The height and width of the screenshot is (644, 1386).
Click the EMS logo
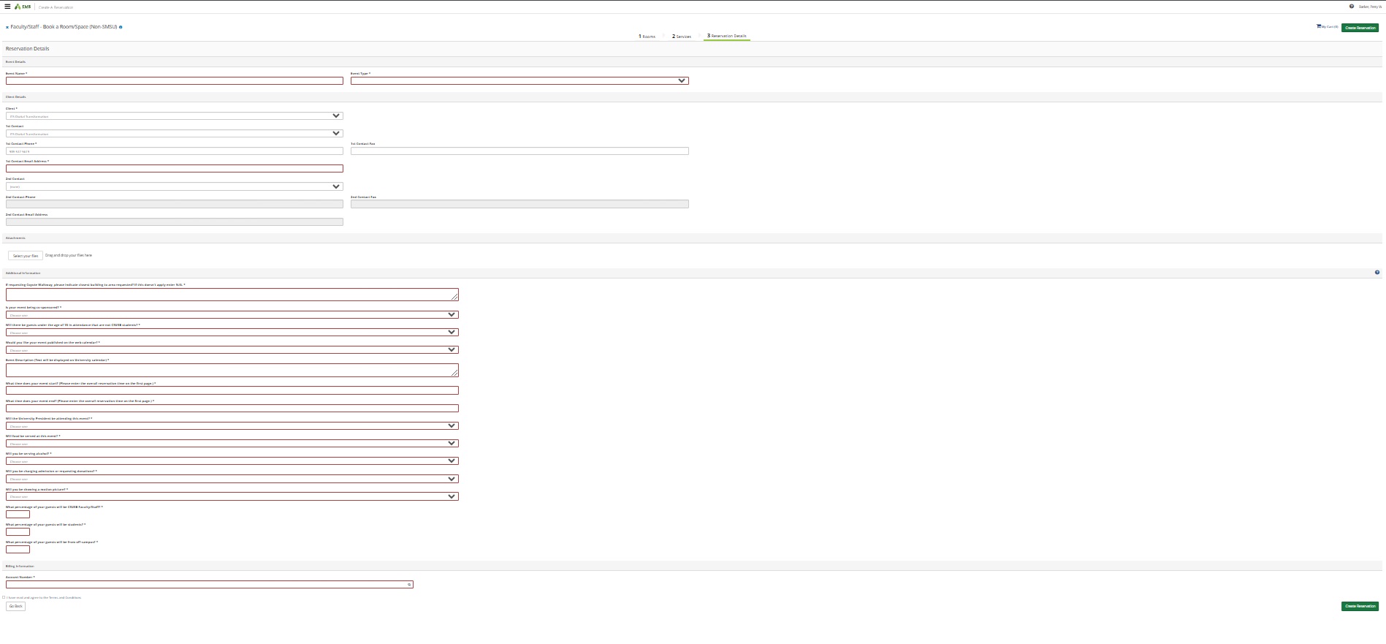click(23, 7)
